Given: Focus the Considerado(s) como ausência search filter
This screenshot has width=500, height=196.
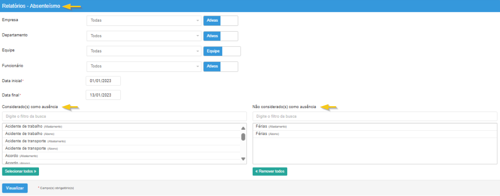Looking at the screenshot, I should click(x=124, y=117).
